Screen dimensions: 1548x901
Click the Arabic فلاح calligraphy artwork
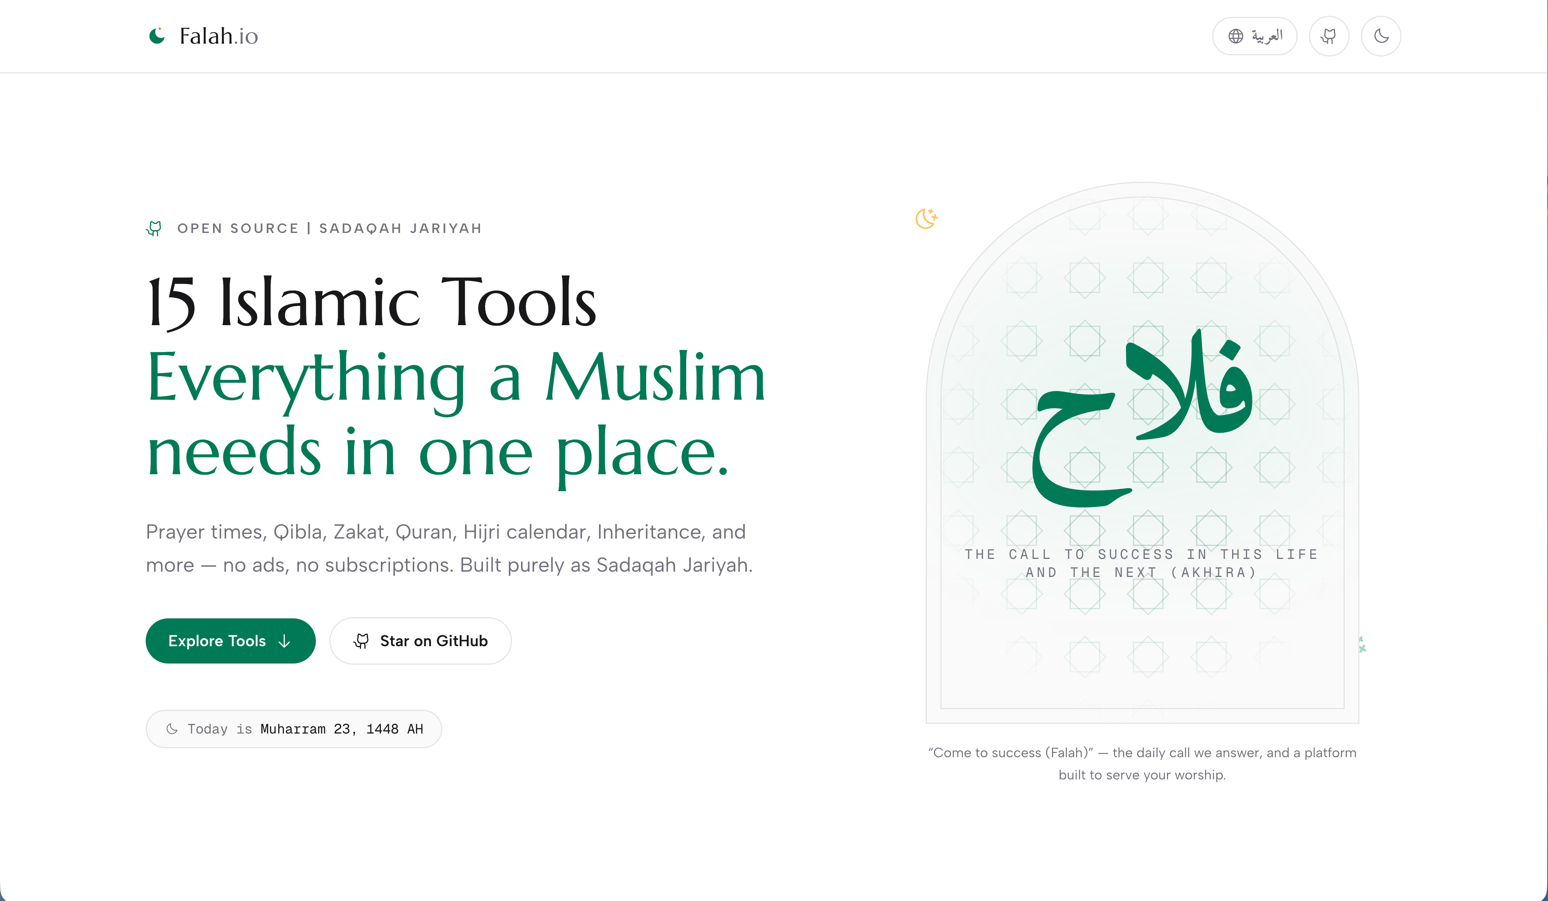1142,418
